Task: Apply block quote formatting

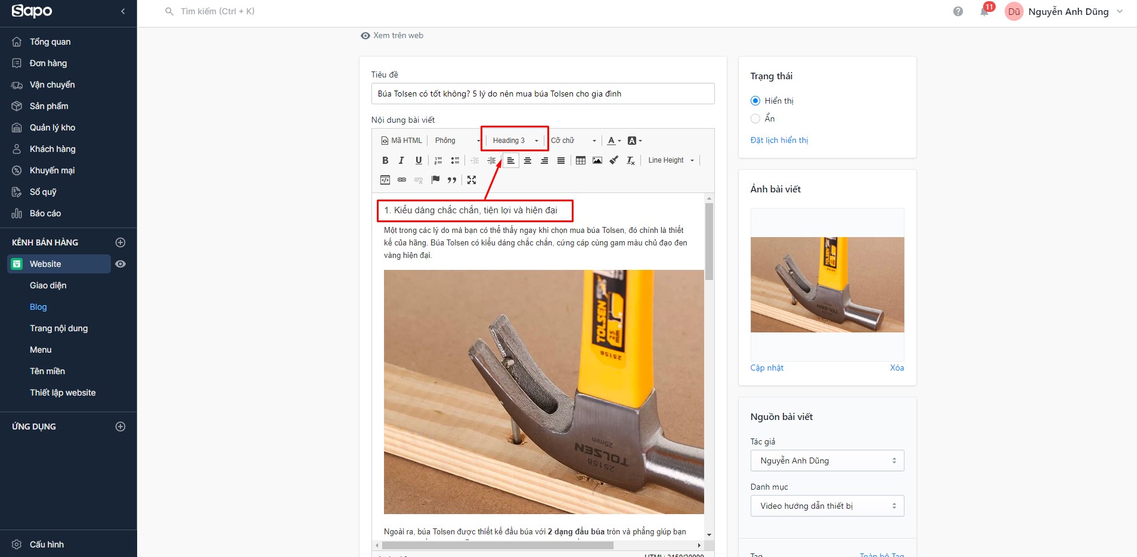Action: pyautogui.click(x=452, y=180)
